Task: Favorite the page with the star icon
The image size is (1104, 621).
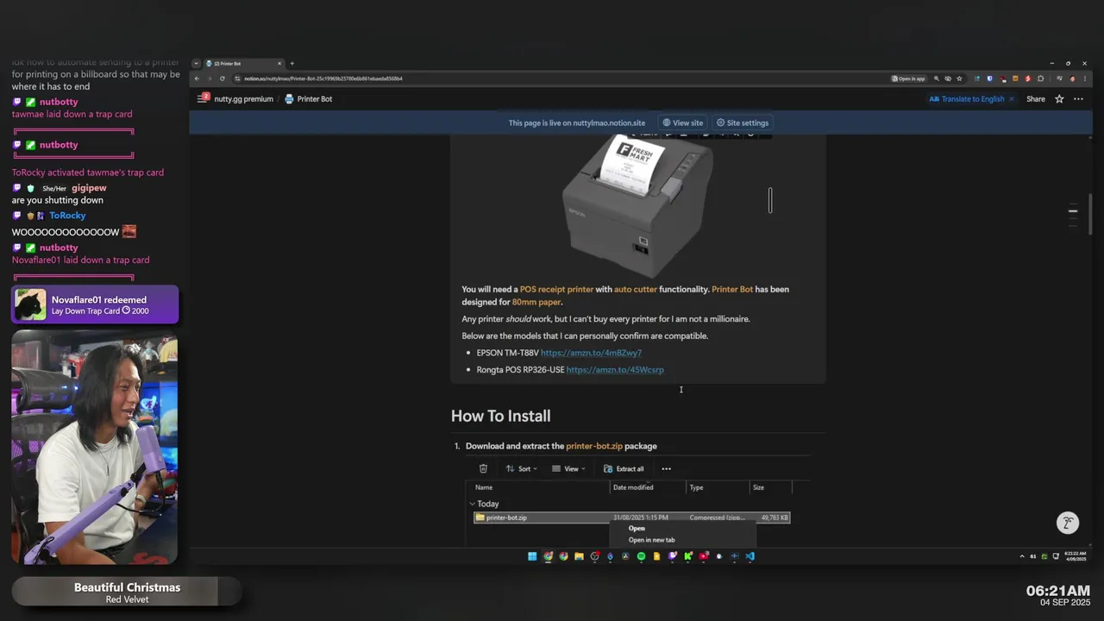Action: [x=1059, y=99]
